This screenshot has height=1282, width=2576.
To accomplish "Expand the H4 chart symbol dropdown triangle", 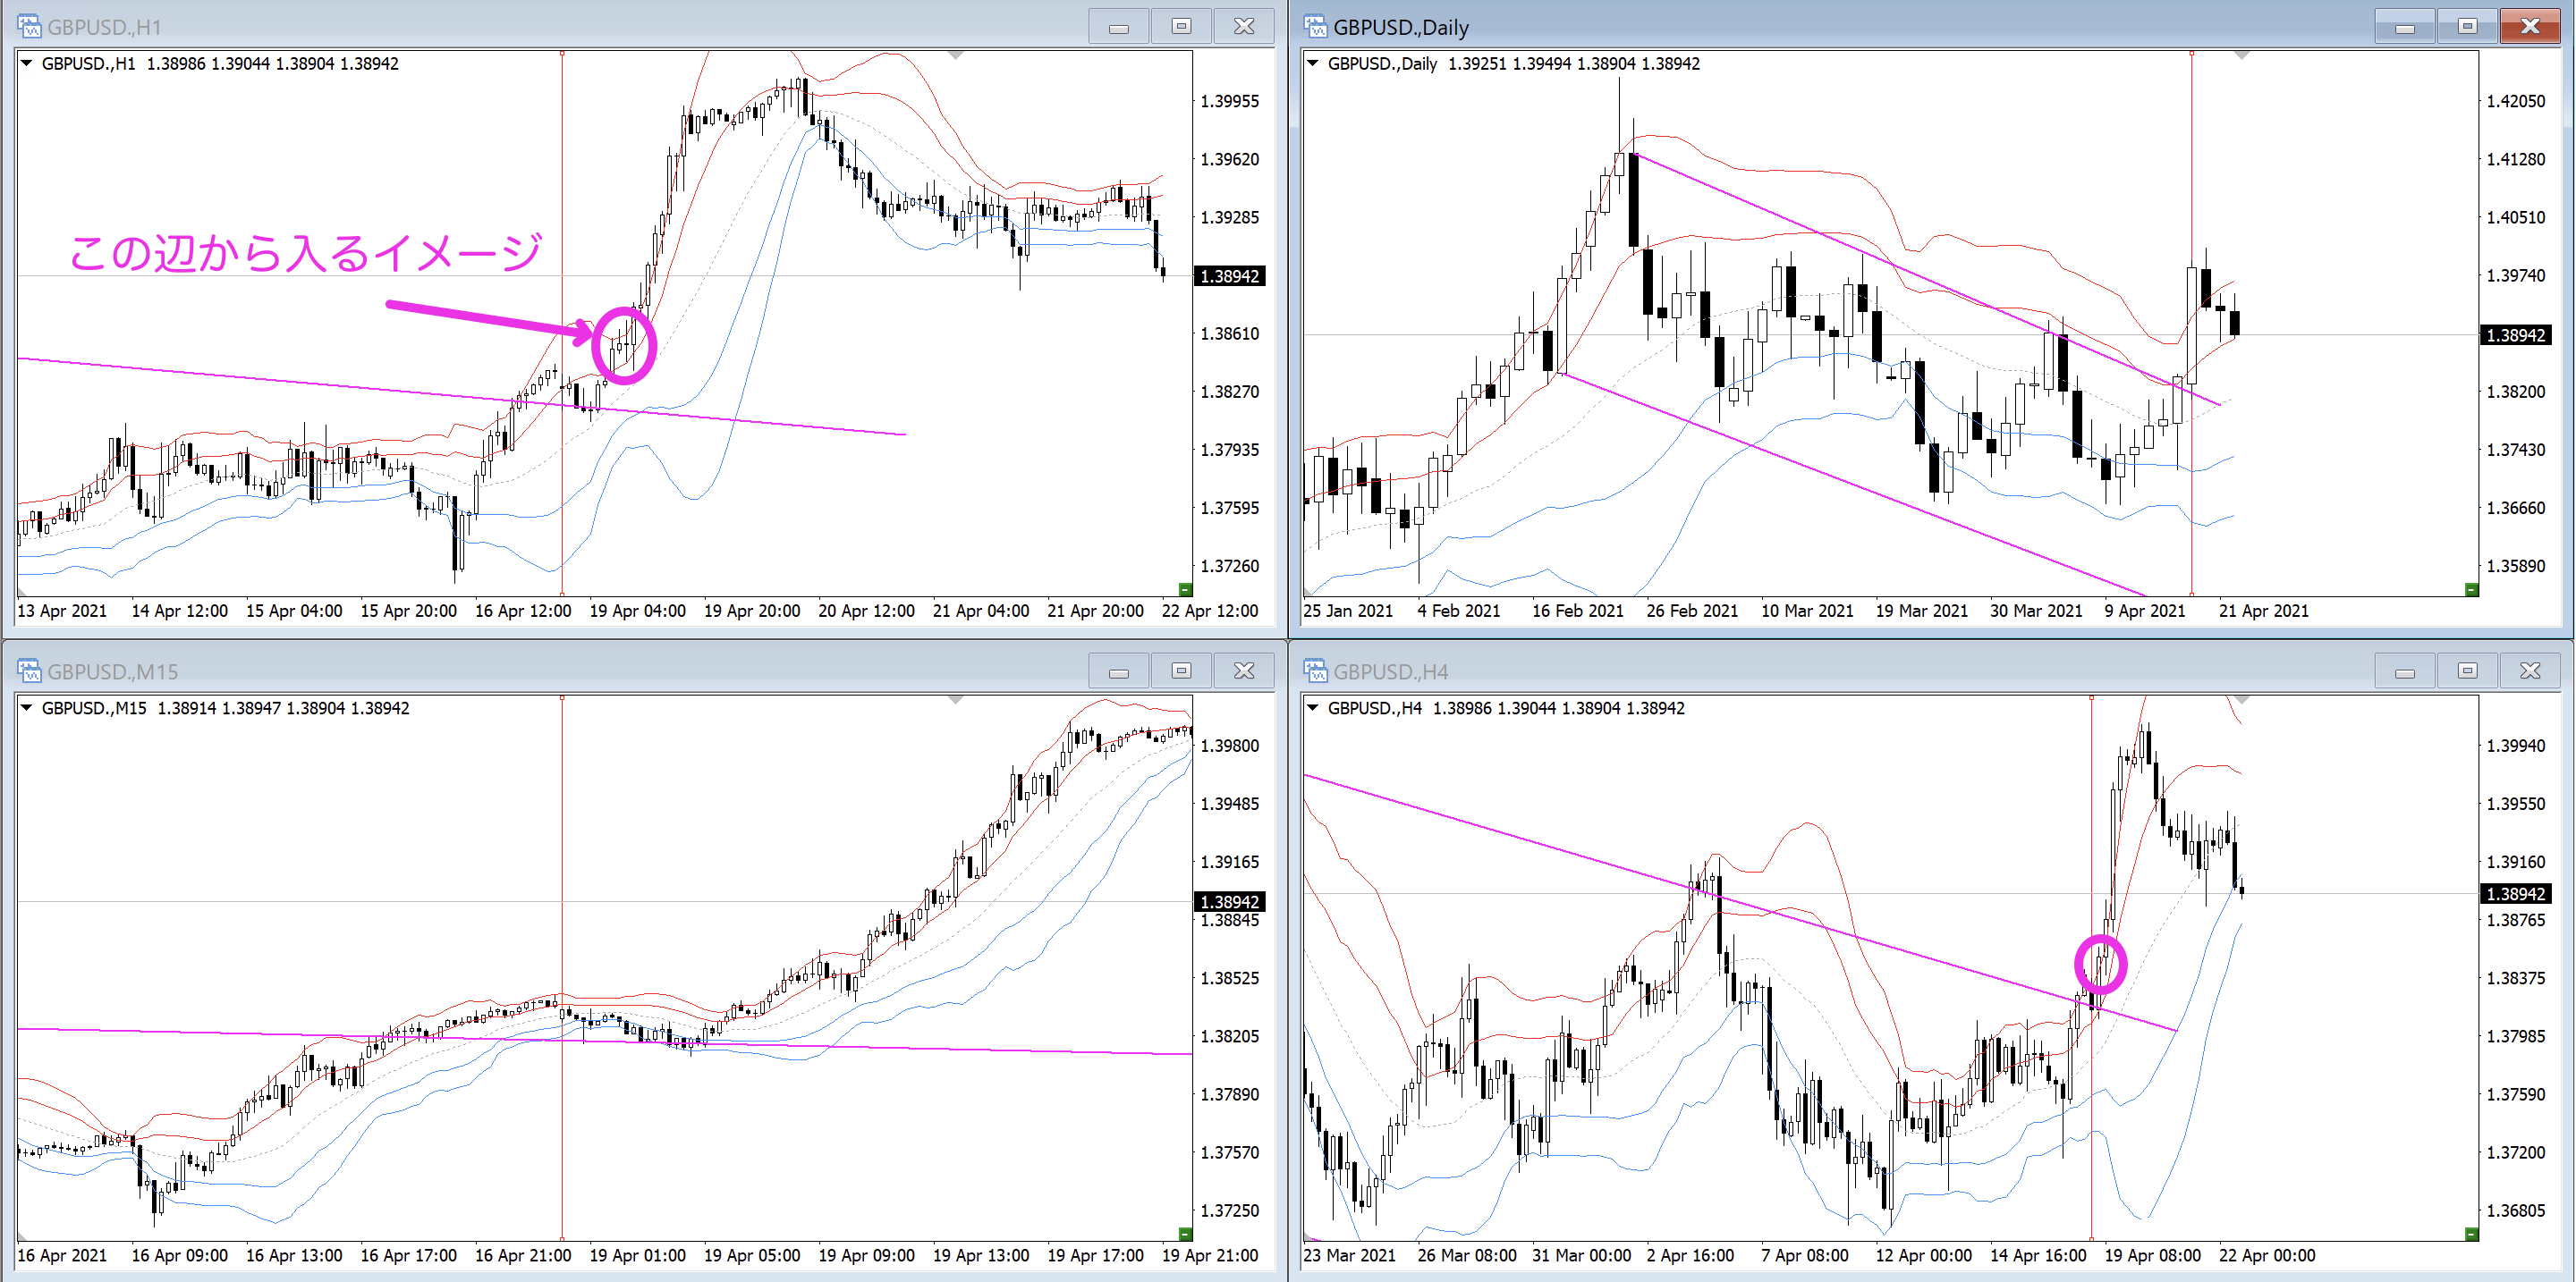I will (x=1313, y=707).
